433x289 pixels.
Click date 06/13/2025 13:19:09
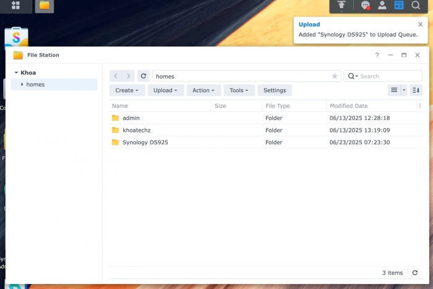point(359,130)
